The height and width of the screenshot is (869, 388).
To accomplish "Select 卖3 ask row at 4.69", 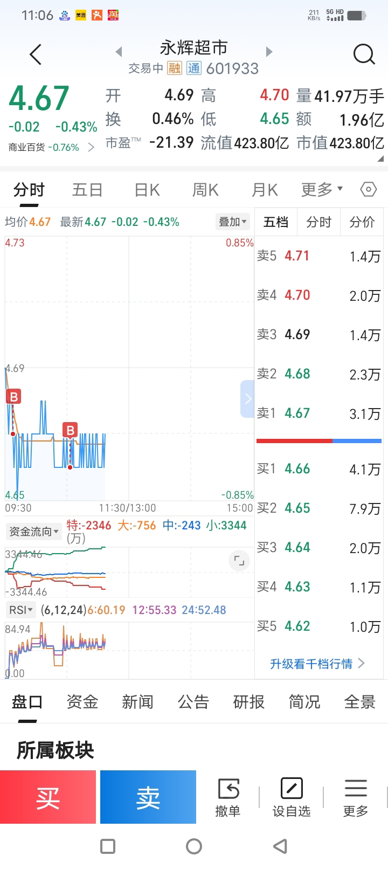I will click(319, 335).
